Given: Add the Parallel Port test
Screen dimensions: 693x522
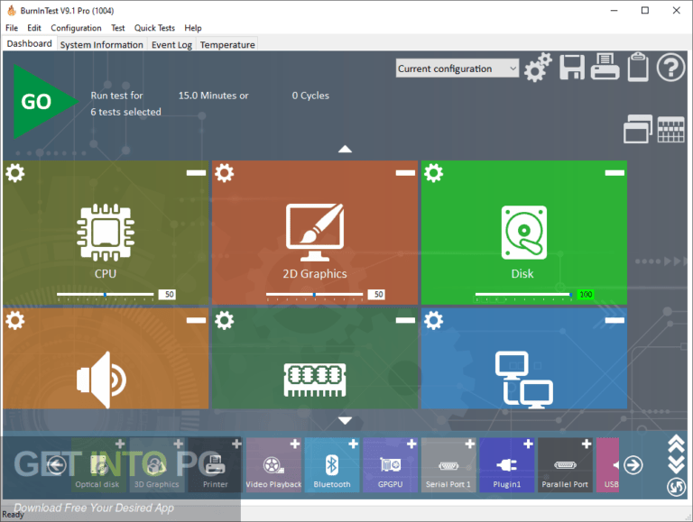Looking at the screenshot, I should click(587, 444).
